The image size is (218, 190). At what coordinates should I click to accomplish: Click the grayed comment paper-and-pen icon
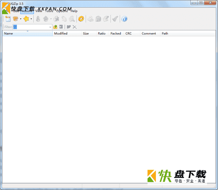(106, 19)
